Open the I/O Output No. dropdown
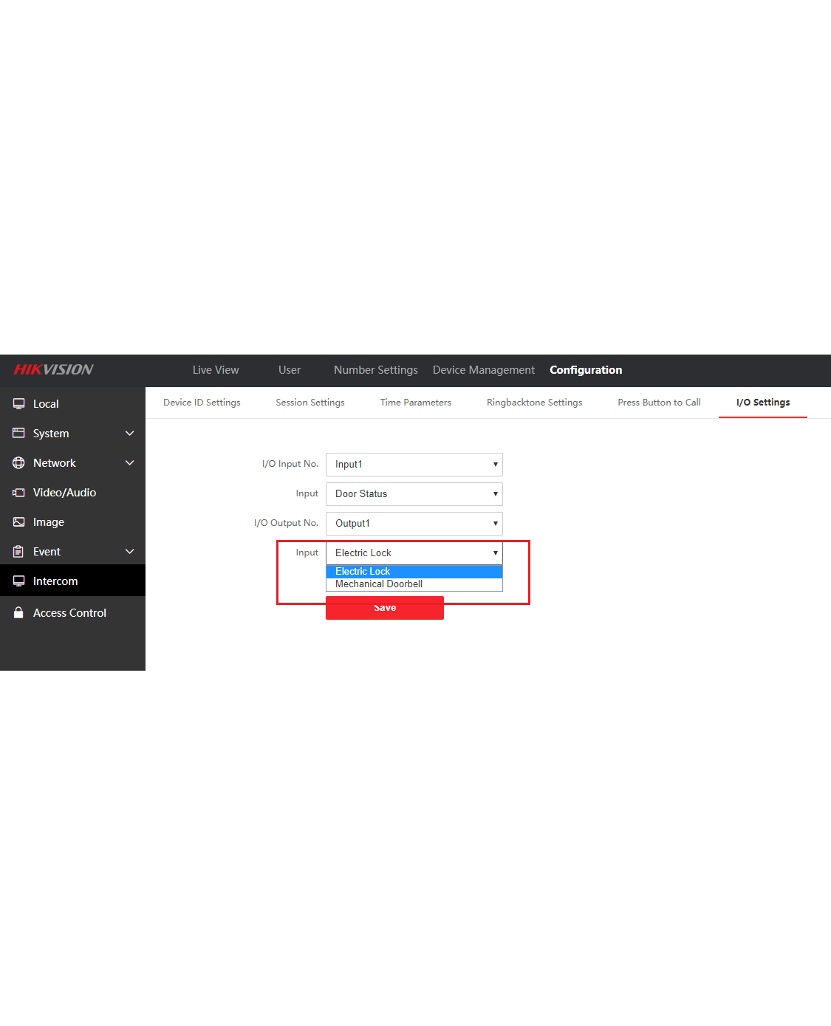 click(414, 524)
